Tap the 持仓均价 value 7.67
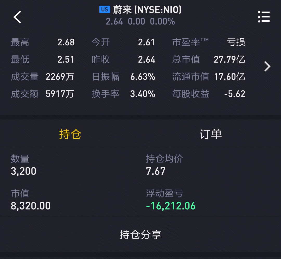 click(156, 171)
